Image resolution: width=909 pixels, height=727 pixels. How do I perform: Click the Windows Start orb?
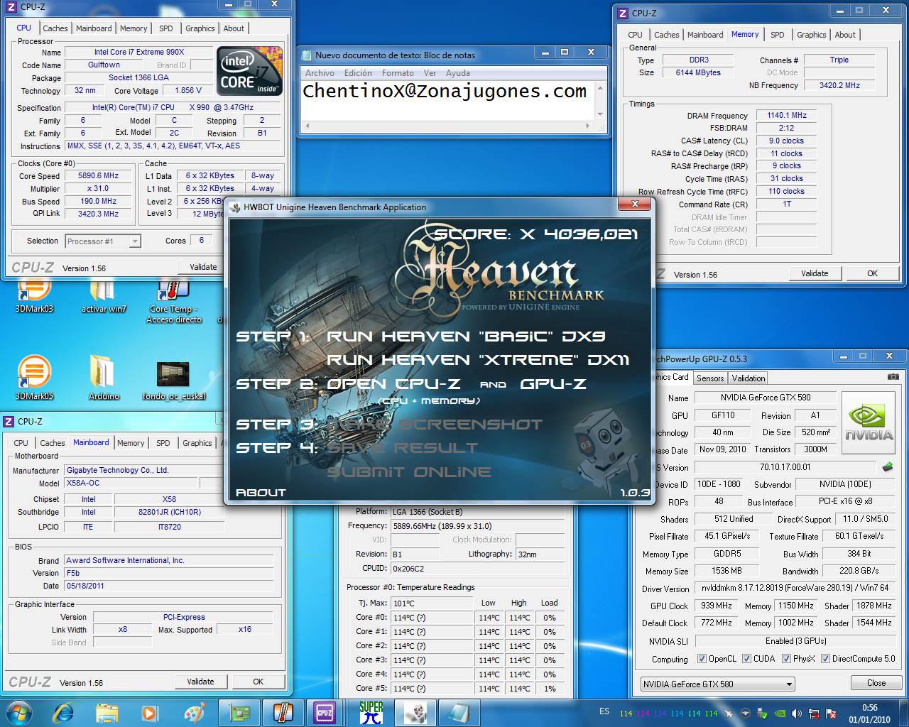19,713
